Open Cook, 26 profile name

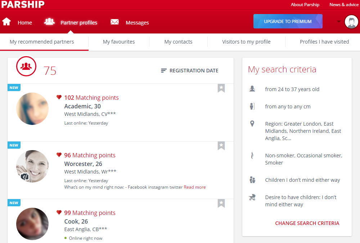76,222
